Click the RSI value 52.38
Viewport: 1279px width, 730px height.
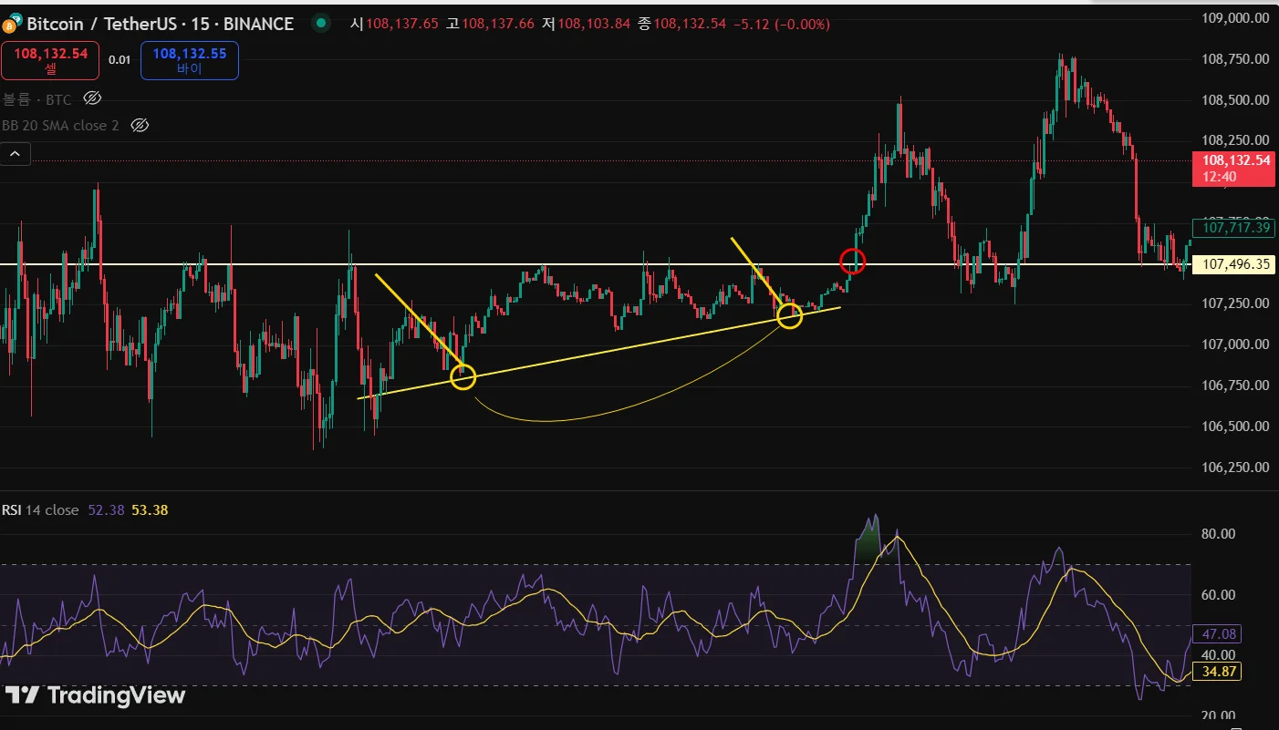pos(106,510)
